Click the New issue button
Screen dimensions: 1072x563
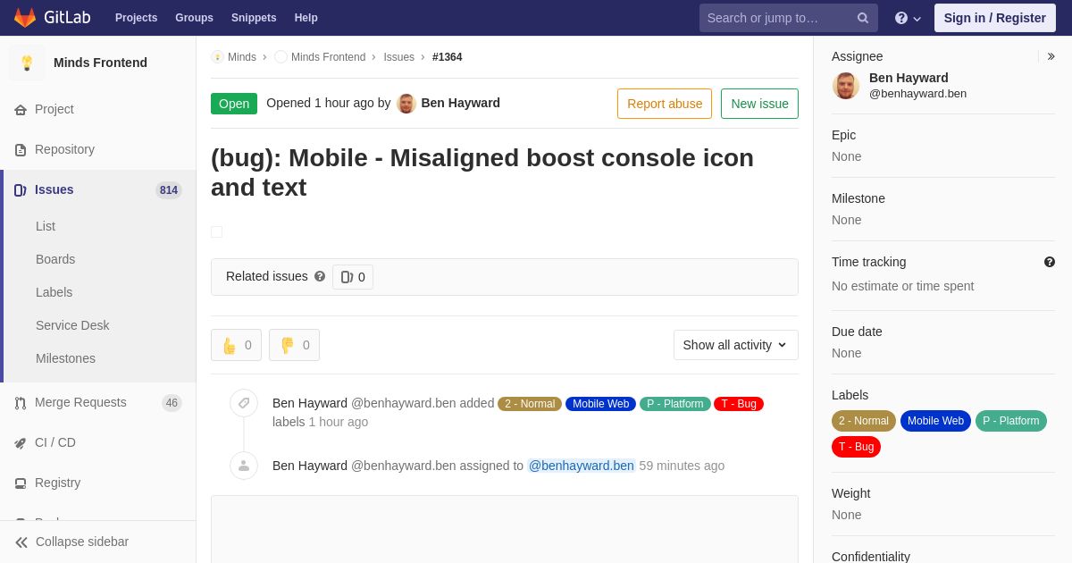click(759, 104)
